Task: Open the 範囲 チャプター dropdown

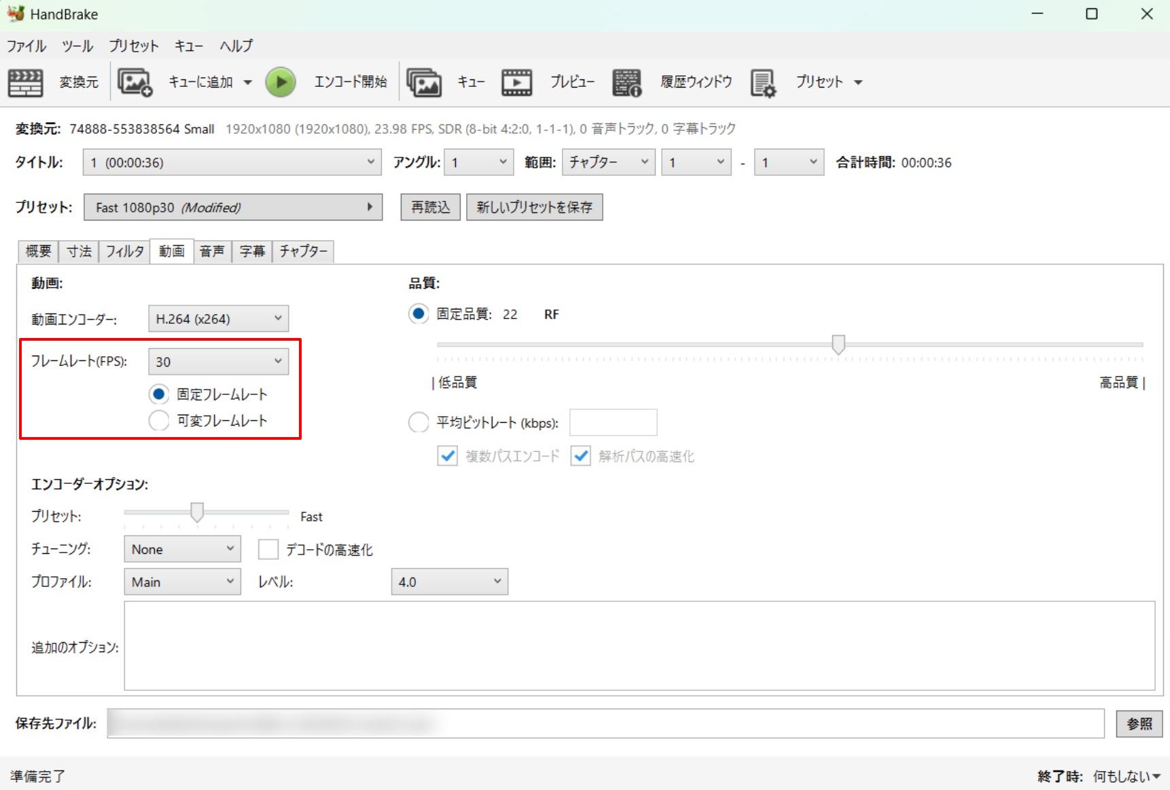Action: (x=608, y=162)
